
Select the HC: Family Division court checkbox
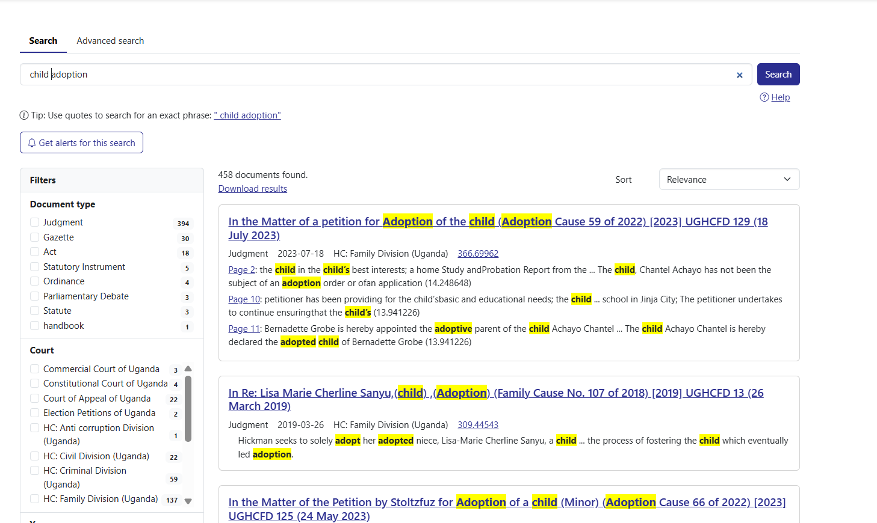tap(35, 499)
